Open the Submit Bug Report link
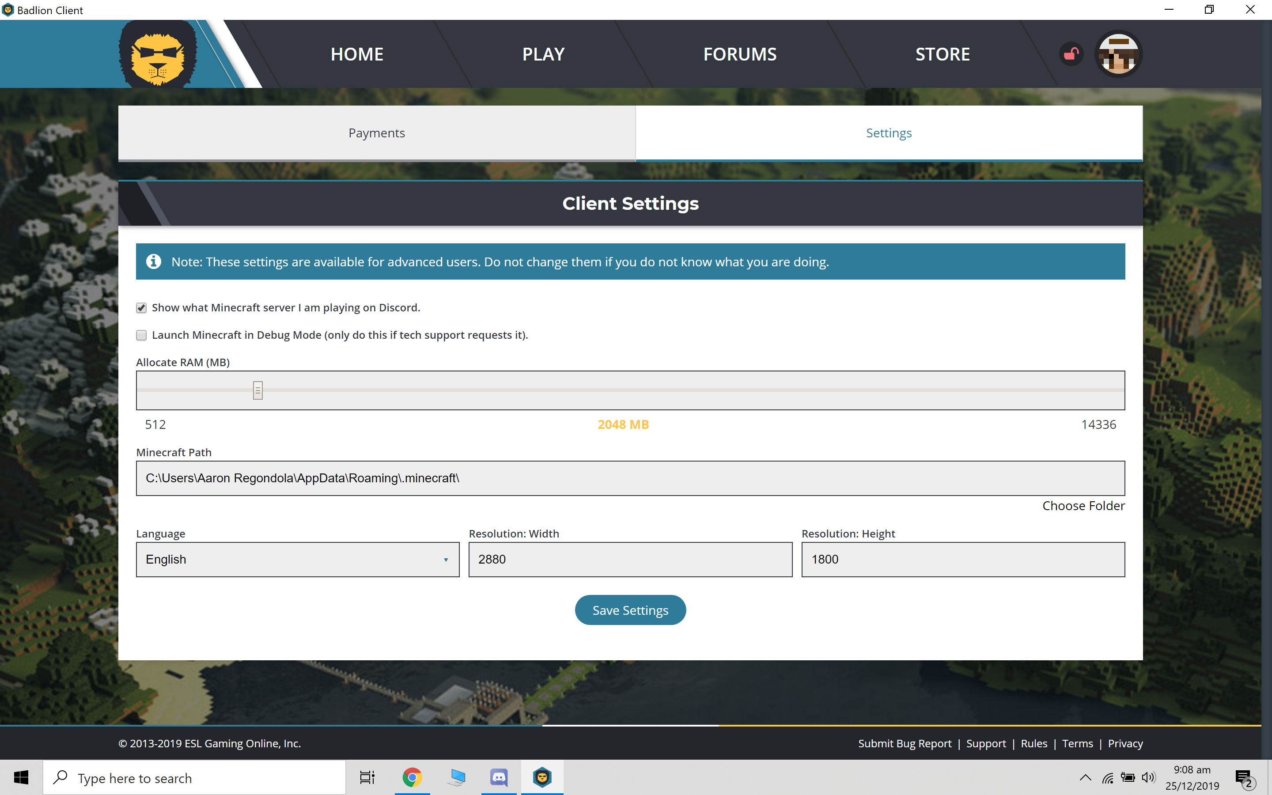The image size is (1272, 795). pos(905,743)
